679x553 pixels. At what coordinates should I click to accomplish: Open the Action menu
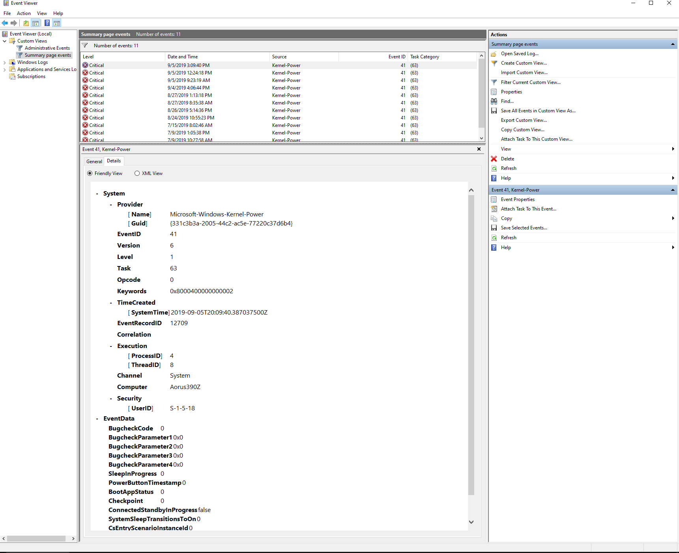[x=24, y=13]
